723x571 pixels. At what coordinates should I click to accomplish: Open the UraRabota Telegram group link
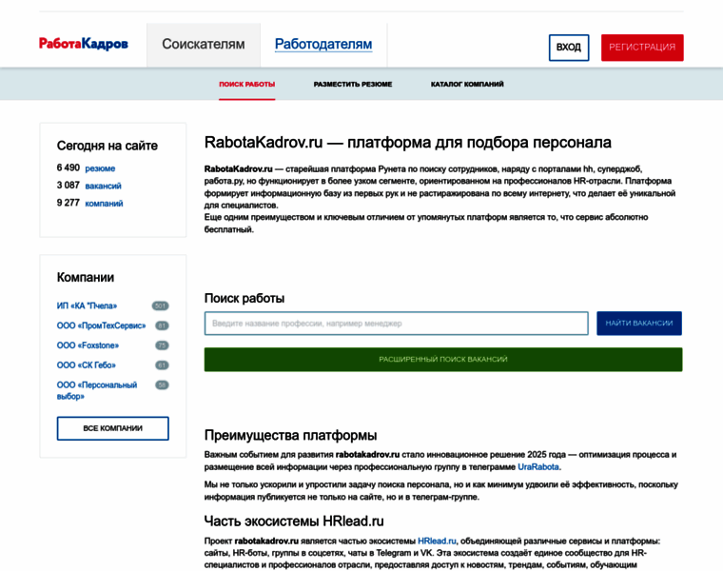tap(538, 467)
